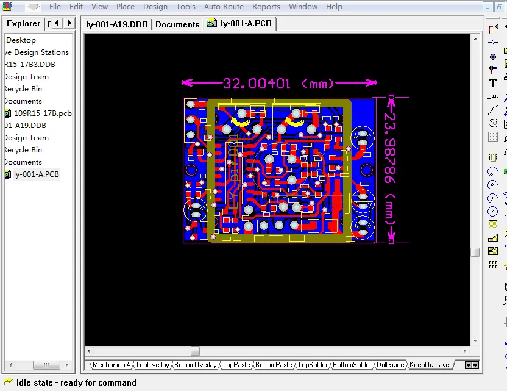
Task: Choose the Polygon Plane tool
Action: pyautogui.click(x=493, y=238)
